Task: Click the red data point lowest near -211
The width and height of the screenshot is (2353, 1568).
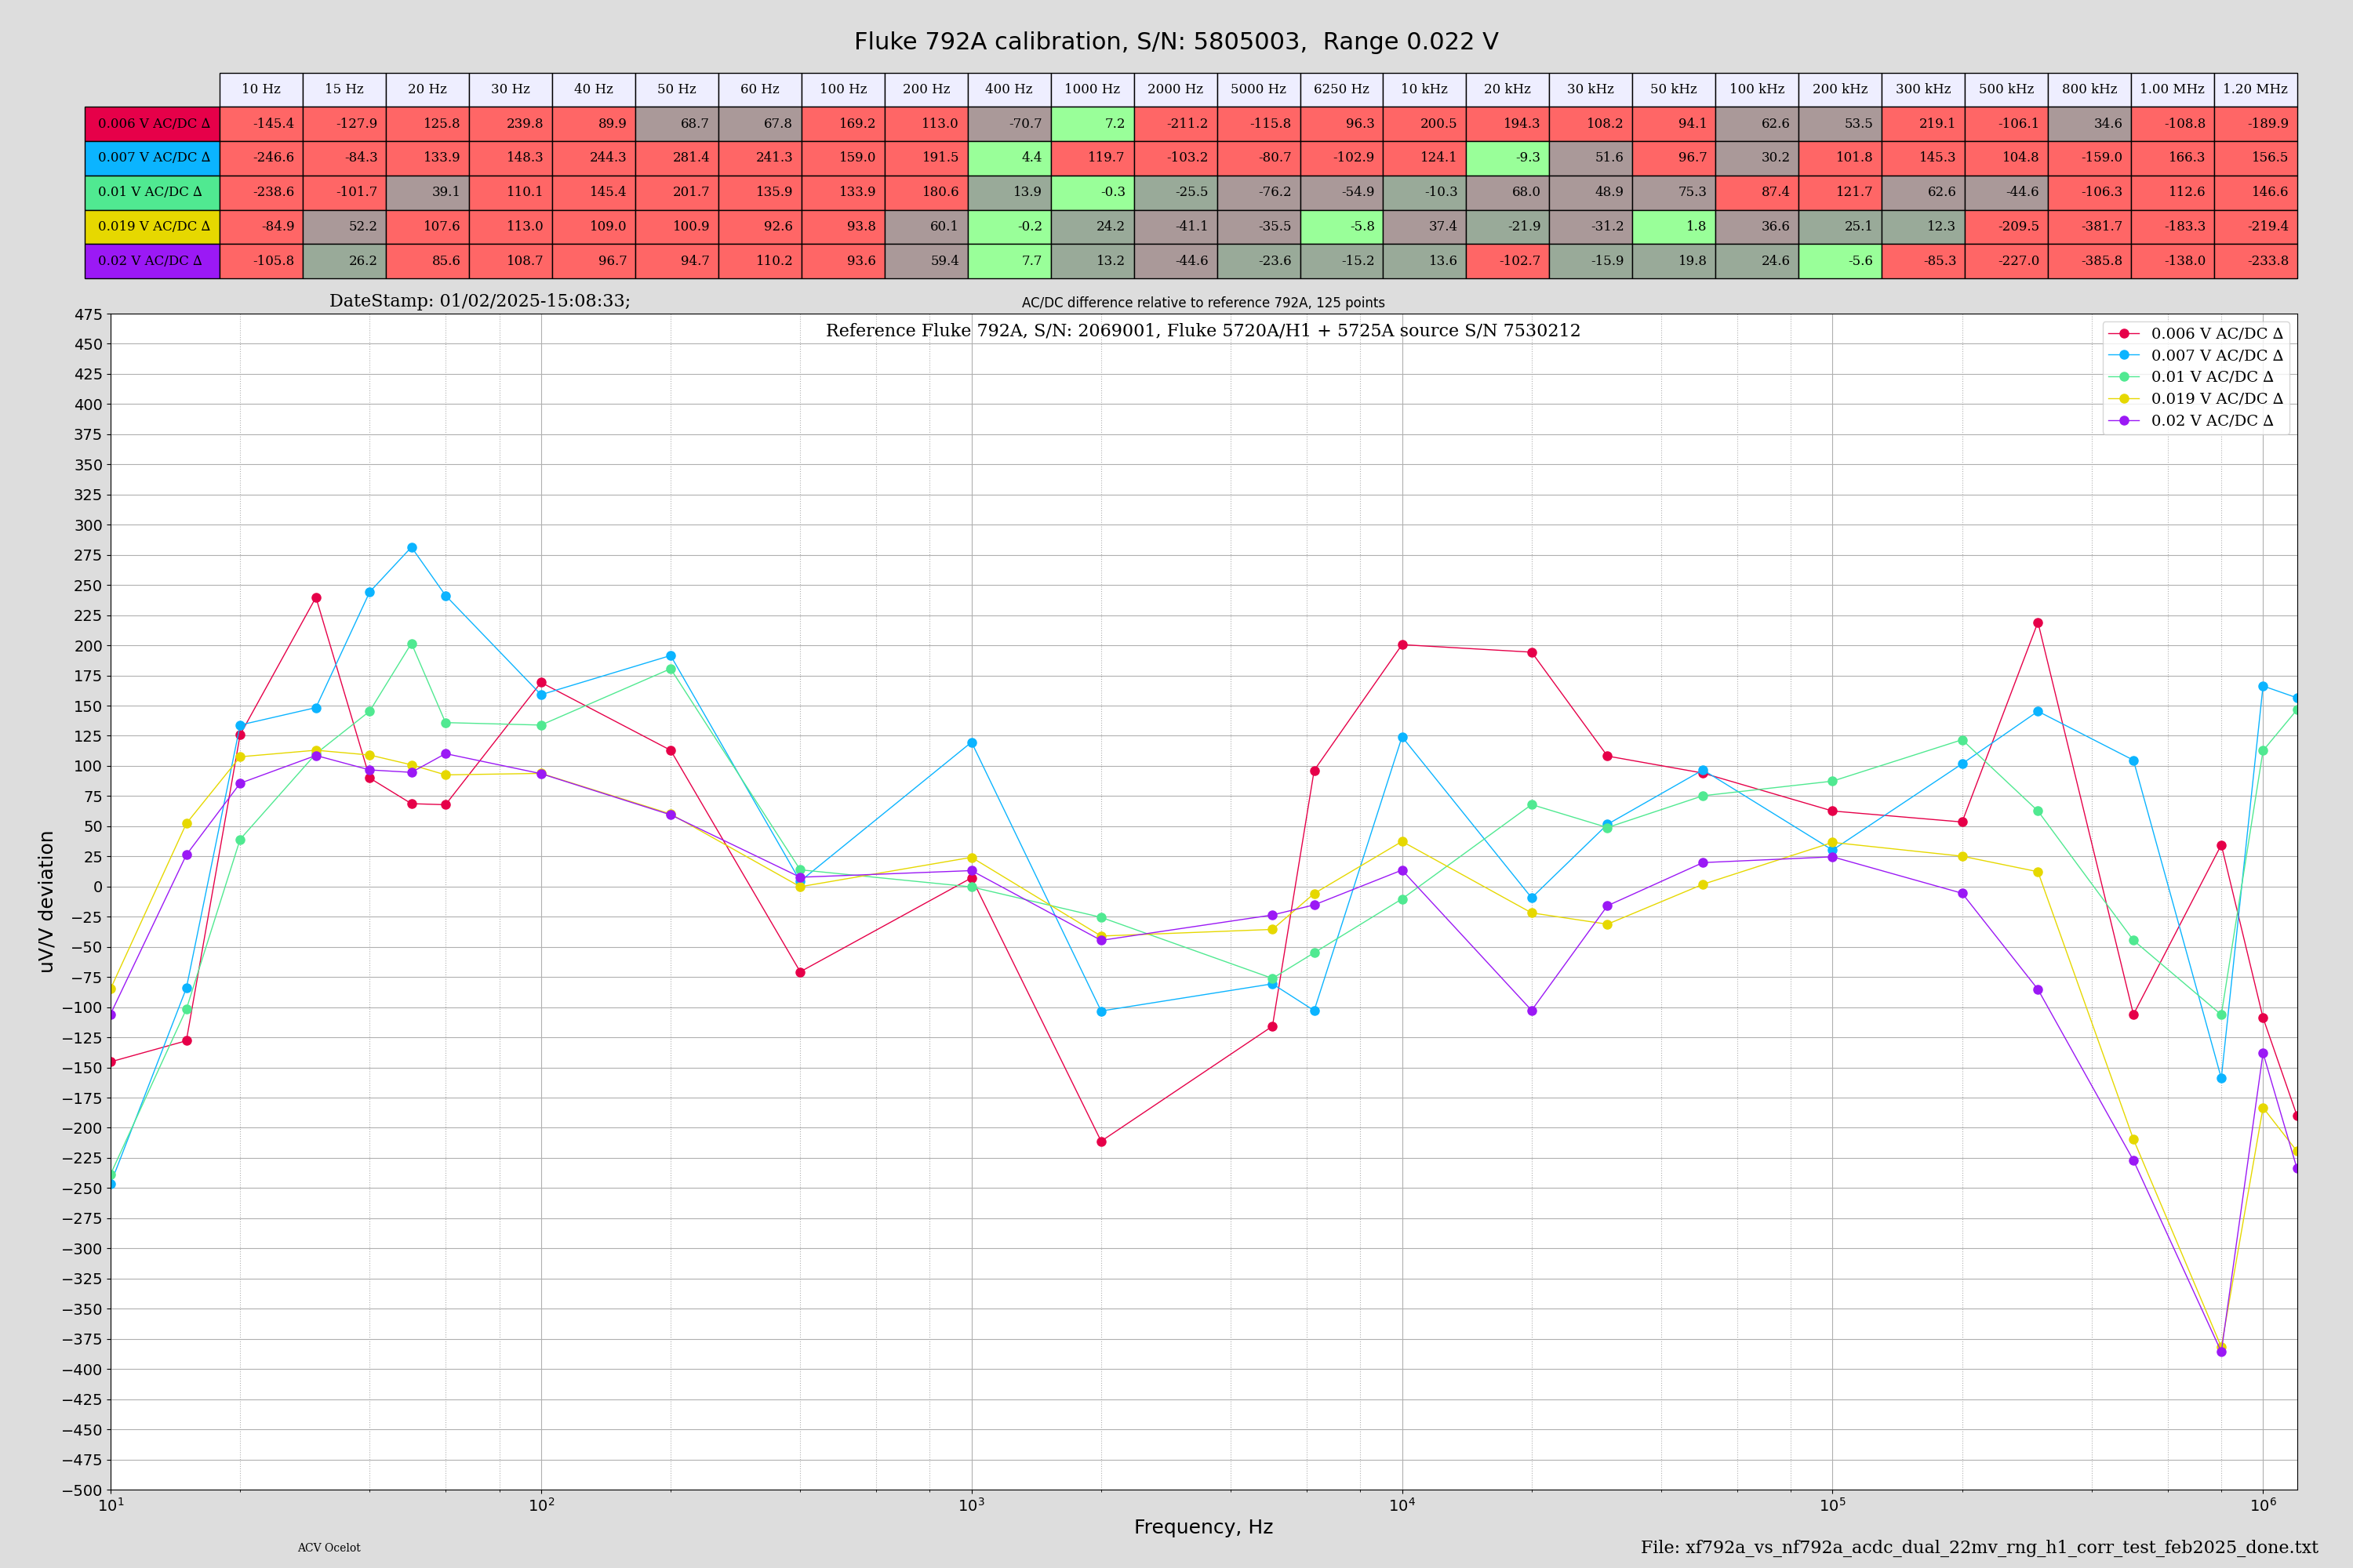Action: click(x=1101, y=1142)
